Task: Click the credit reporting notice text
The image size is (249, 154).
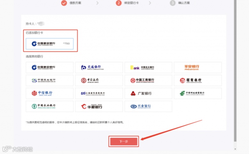Action: [75, 122]
